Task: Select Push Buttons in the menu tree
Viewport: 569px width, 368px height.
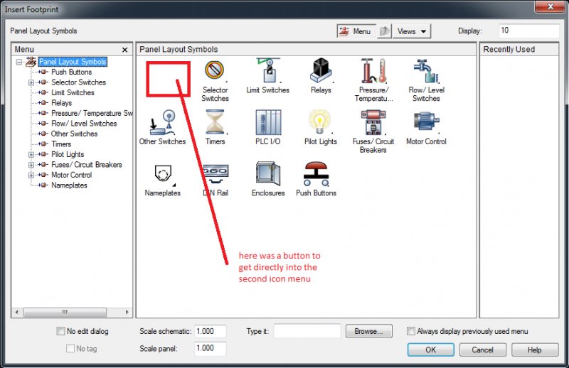Action: pos(72,72)
